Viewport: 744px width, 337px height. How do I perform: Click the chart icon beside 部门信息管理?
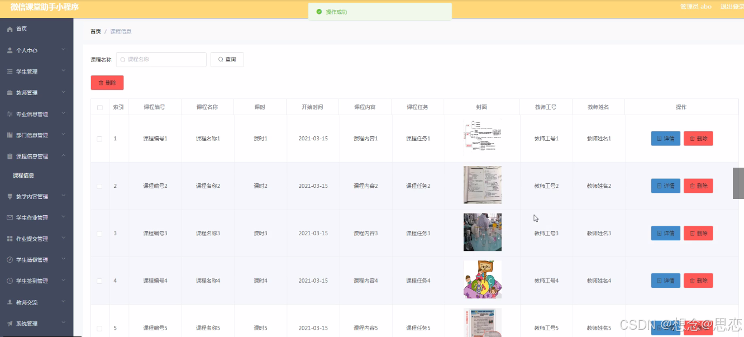(x=9, y=135)
